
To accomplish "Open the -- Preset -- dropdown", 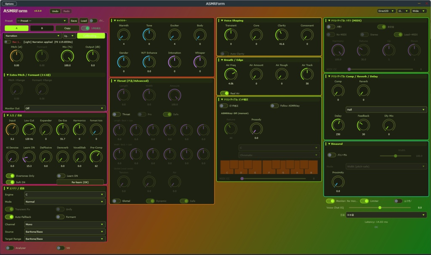I will coord(42,21).
